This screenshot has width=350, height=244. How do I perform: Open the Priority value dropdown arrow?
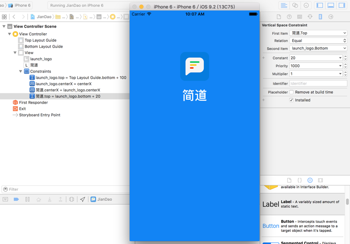340,66
